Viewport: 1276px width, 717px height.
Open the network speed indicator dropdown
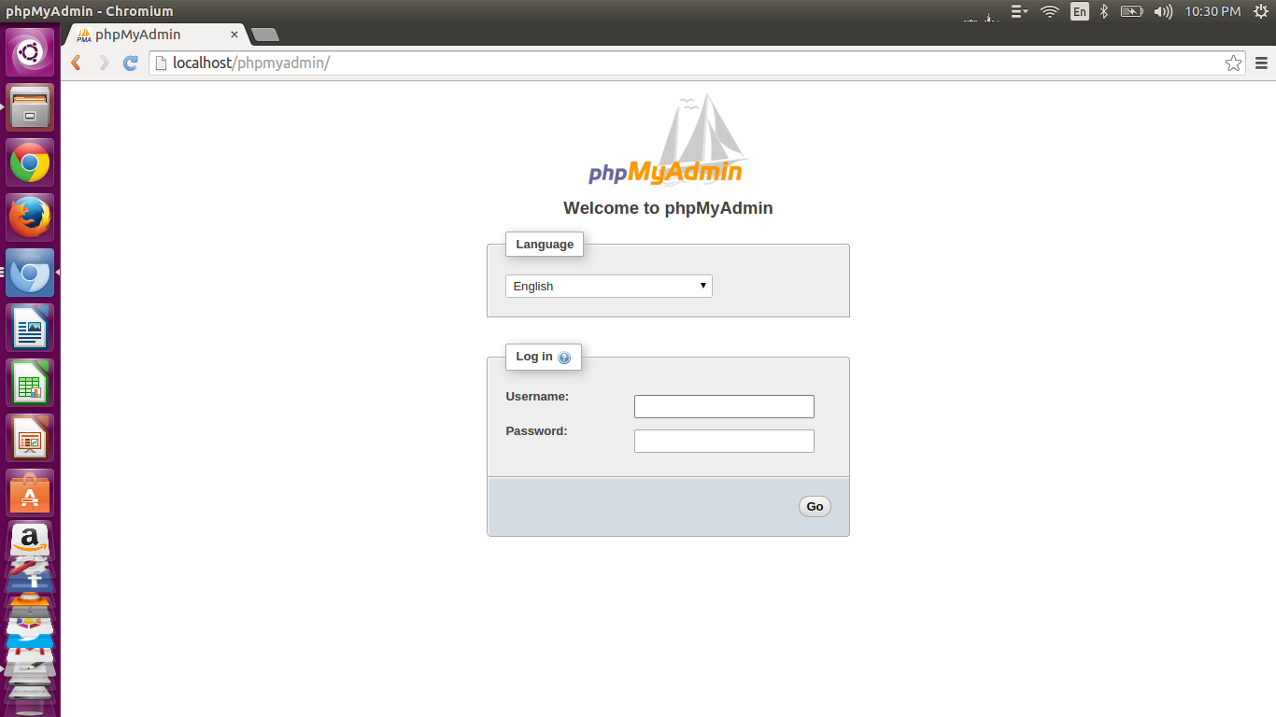[1019, 11]
